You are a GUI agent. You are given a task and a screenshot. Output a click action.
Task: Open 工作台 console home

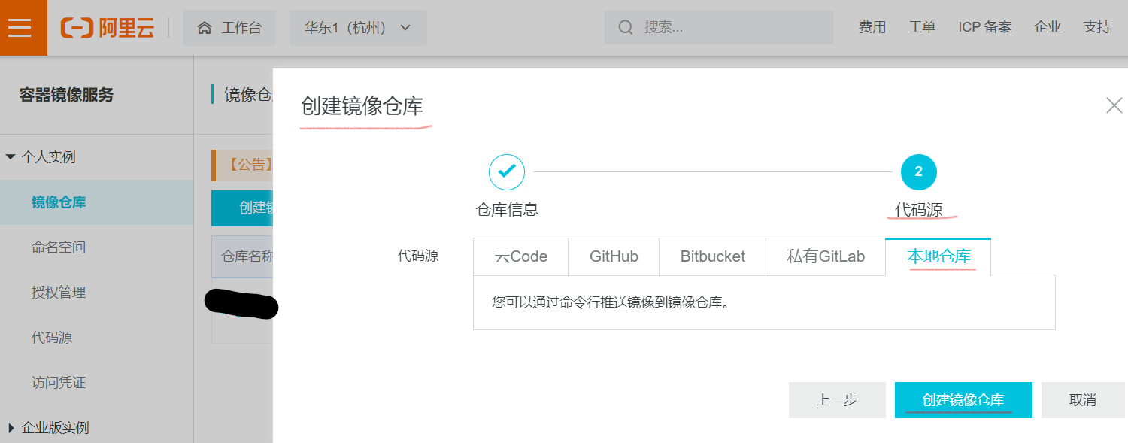(x=229, y=28)
